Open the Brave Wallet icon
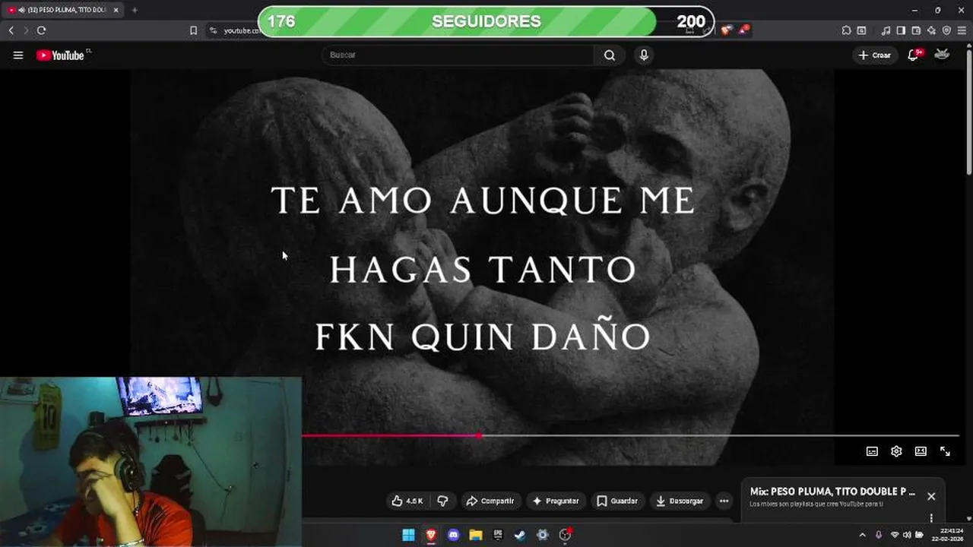The width and height of the screenshot is (973, 547). pos(916,30)
